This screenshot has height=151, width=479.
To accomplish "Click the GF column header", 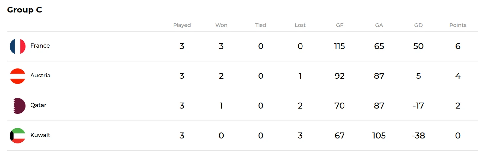I will [340, 25].
